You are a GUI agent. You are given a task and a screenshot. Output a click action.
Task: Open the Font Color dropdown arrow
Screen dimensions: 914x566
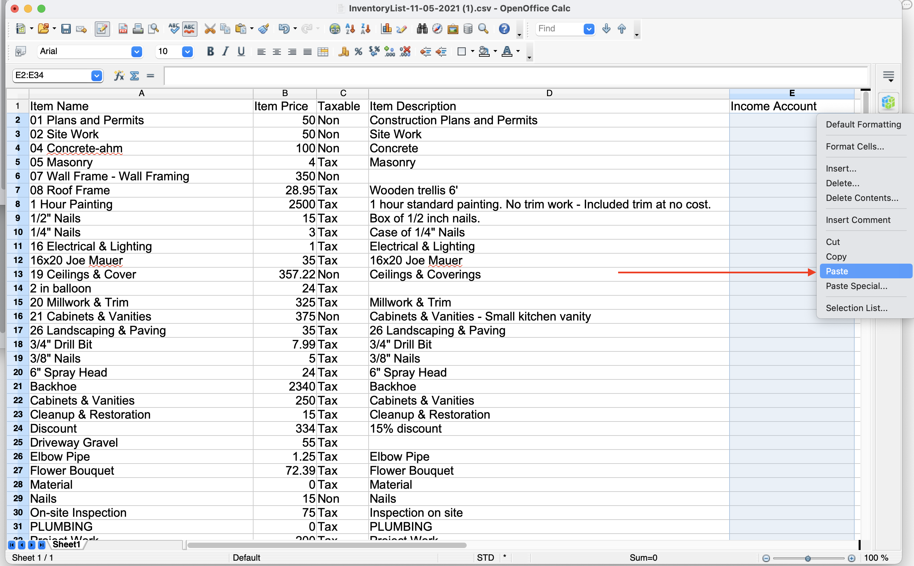point(518,51)
